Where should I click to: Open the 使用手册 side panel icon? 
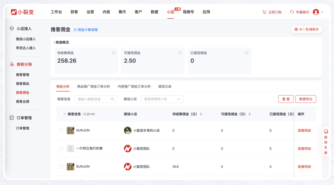pyautogui.click(x=326, y=131)
